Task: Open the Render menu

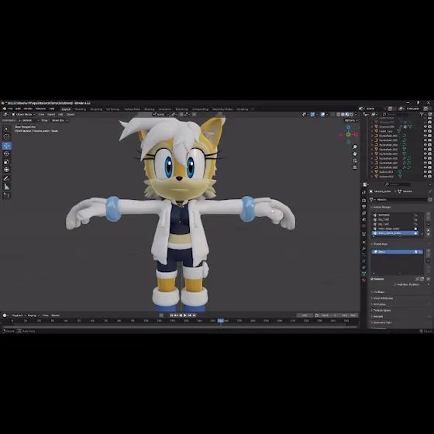Action: coord(28,108)
